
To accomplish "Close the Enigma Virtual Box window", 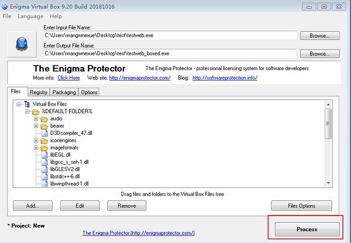I will click(x=339, y=6).
